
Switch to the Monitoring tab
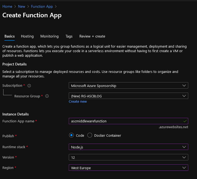coord(49,36)
